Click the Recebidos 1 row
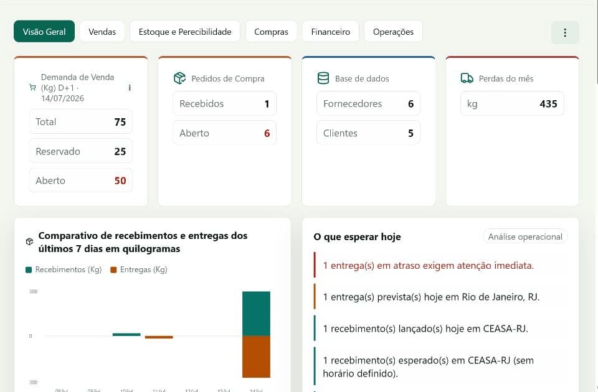 [x=225, y=104]
